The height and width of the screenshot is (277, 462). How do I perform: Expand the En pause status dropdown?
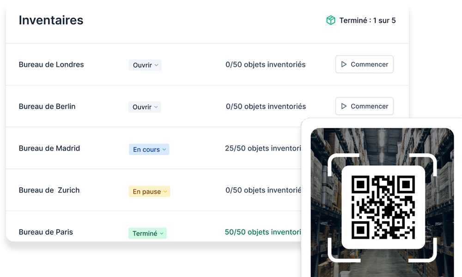149,192
